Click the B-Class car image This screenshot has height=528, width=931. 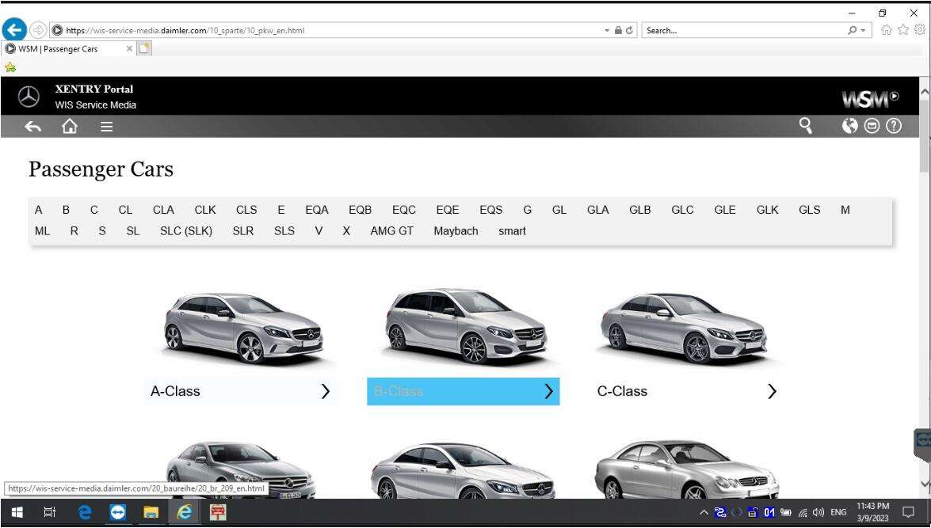point(466,325)
